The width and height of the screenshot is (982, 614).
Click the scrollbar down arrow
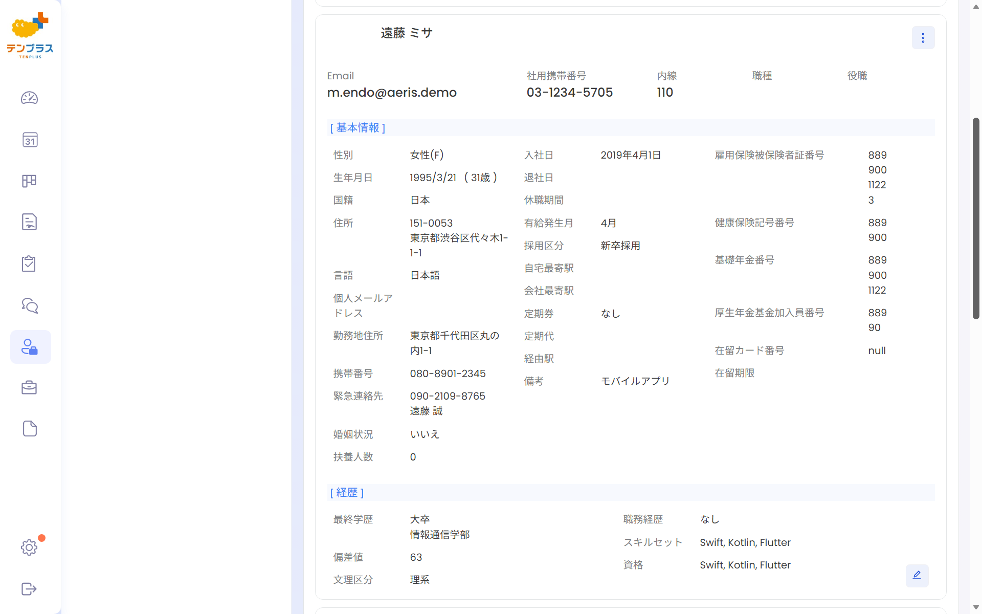[x=976, y=607]
